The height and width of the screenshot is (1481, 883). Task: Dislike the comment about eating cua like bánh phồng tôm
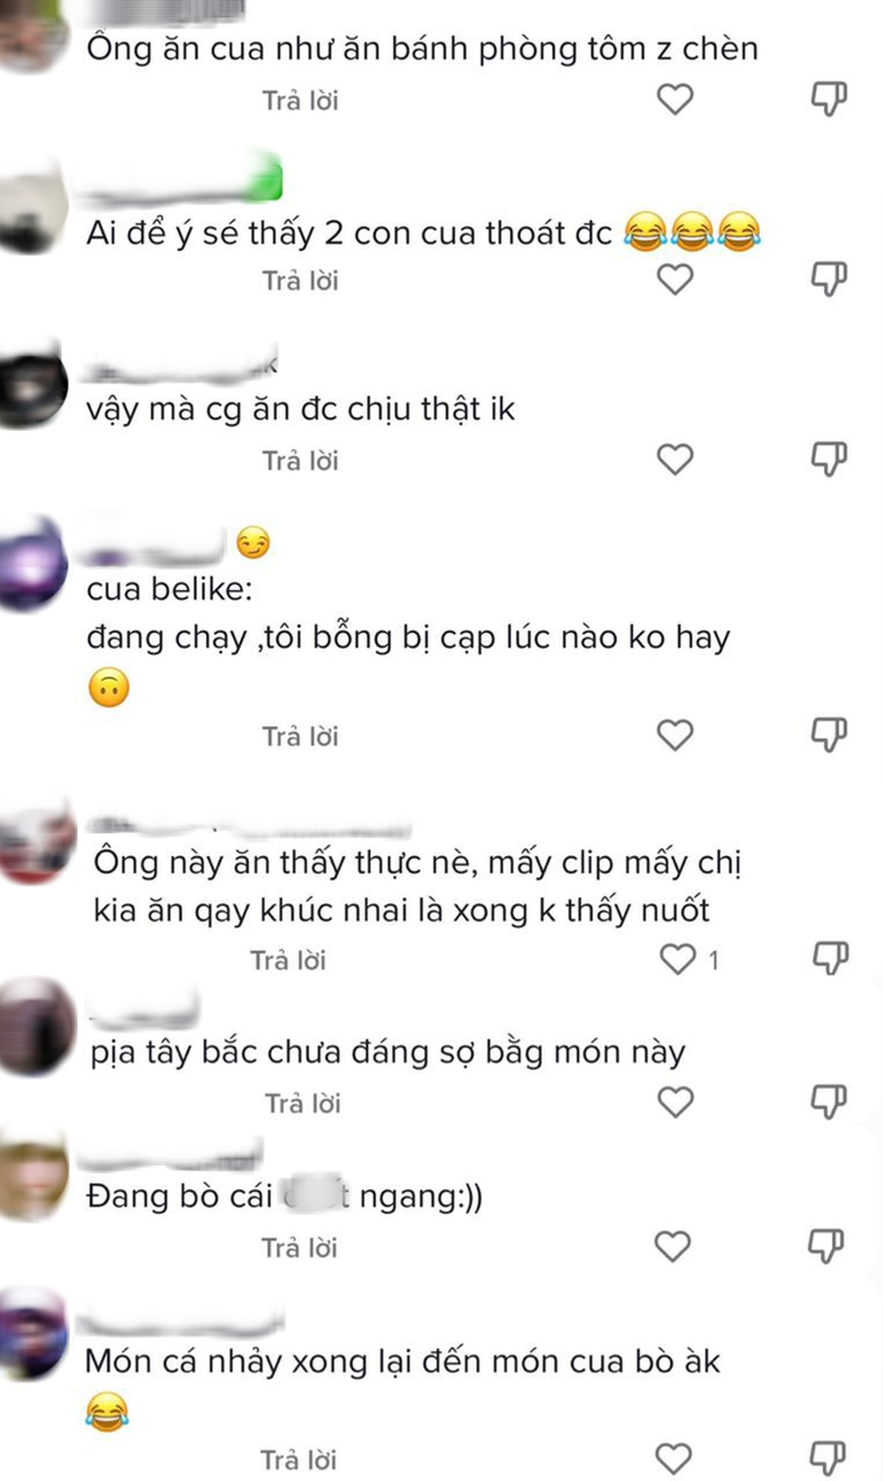pos(829,99)
